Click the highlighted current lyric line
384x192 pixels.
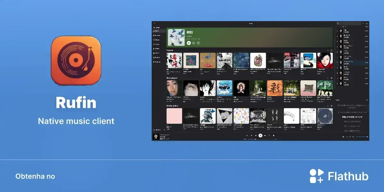[352, 117]
